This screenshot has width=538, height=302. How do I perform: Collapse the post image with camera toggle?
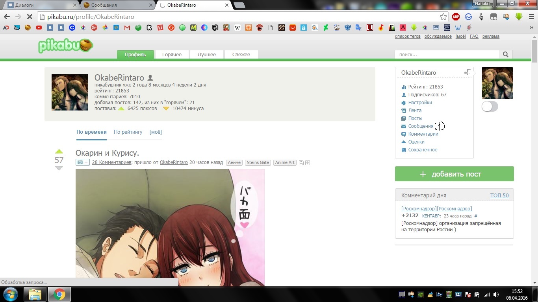click(82, 162)
